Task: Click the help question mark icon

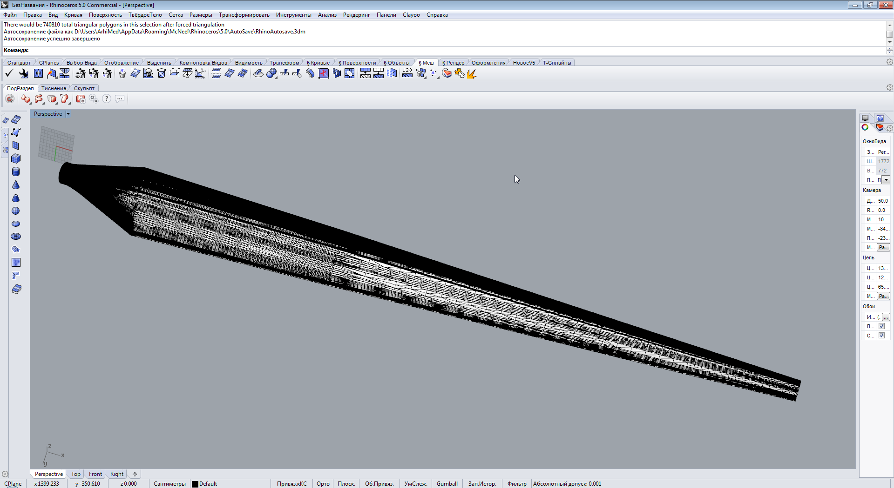Action: point(107,99)
